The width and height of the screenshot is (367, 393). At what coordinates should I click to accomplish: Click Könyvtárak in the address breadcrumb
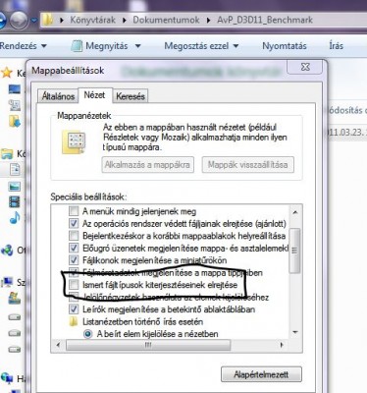[x=92, y=20]
